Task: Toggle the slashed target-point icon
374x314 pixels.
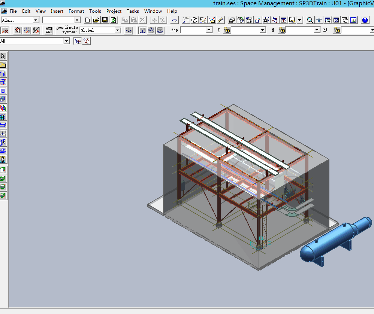Action: tap(36, 30)
